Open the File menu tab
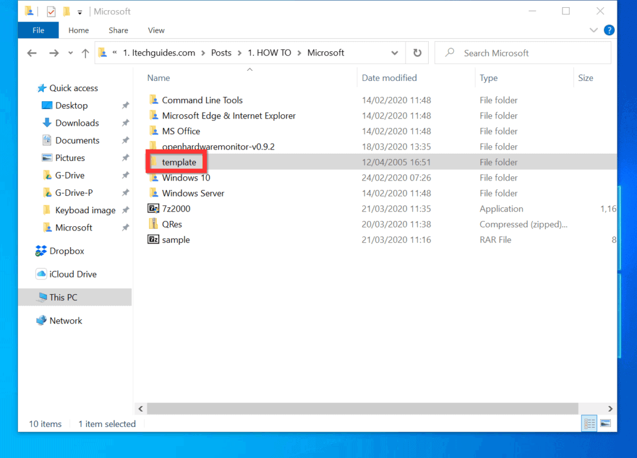 tap(38, 30)
